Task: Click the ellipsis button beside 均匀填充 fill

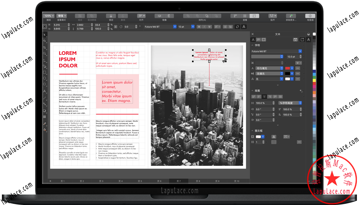Action: pyautogui.click(x=298, y=68)
